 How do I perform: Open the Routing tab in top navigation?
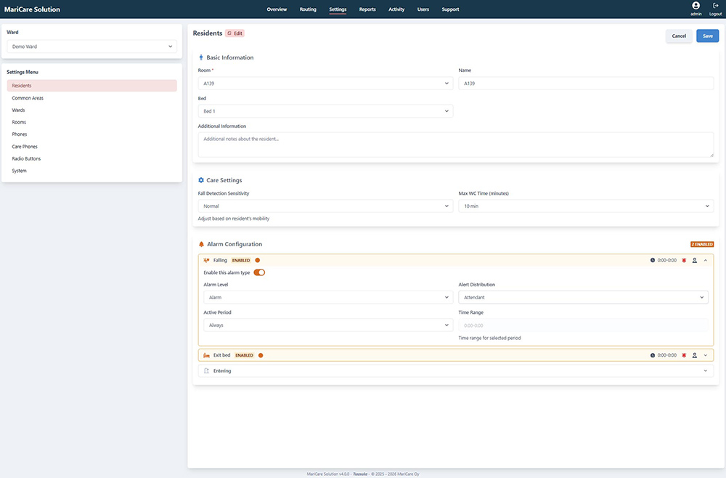pyautogui.click(x=308, y=9)
